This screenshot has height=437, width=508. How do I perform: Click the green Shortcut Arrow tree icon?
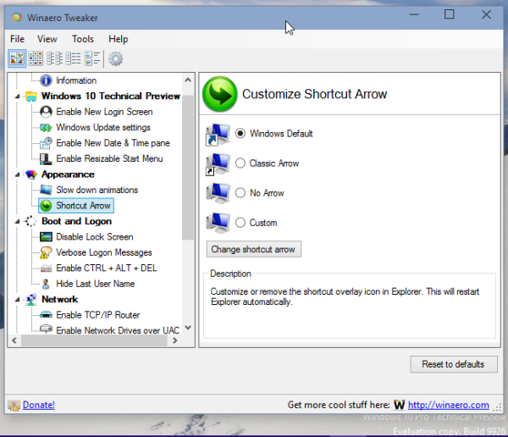click(46, 206)
